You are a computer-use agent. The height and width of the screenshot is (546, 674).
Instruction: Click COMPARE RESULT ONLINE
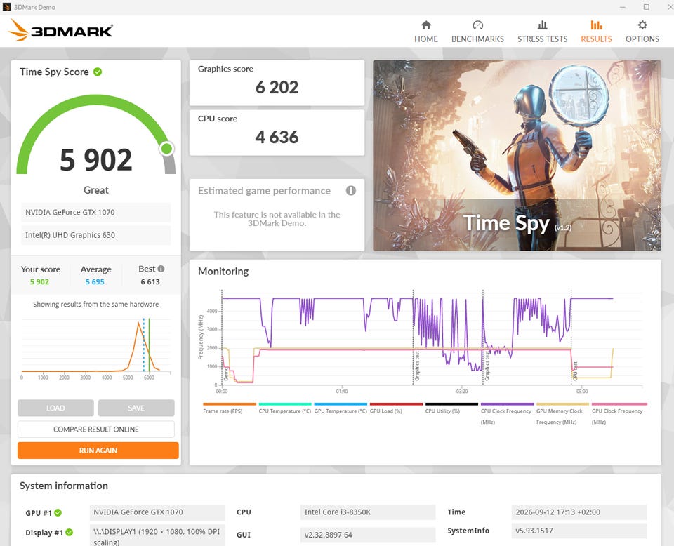tap(96, 430)
